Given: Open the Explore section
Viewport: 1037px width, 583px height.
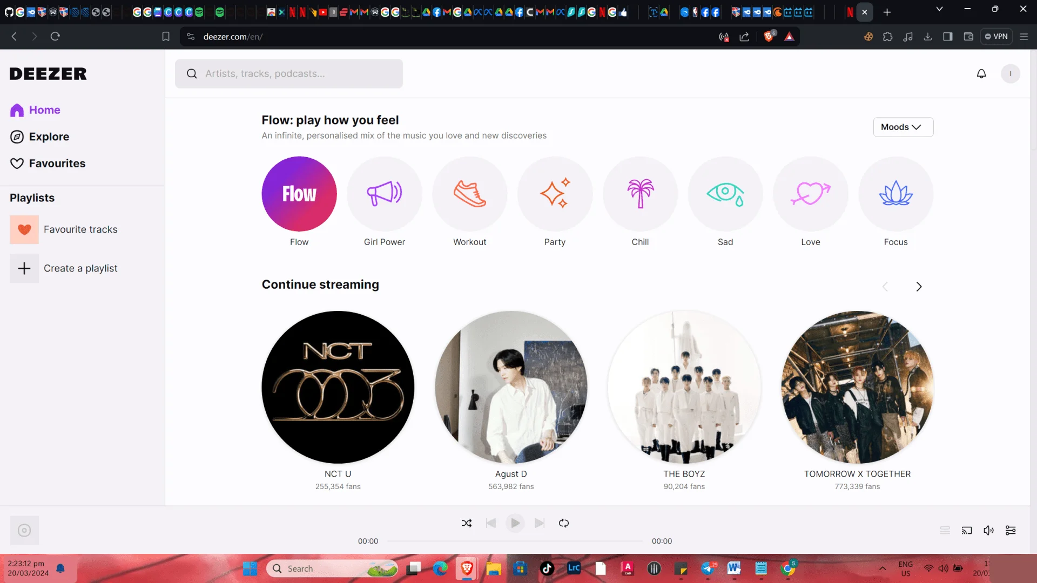Looking at the screenshot, I should click(39, 137).
